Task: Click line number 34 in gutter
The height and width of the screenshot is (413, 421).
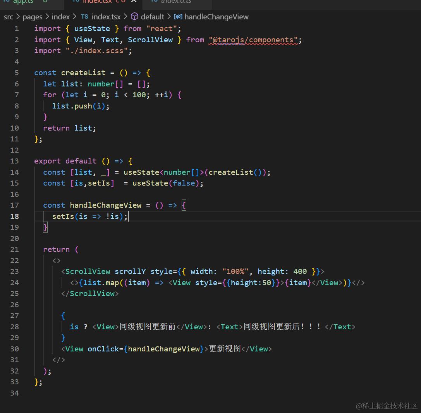Action: 14,393
